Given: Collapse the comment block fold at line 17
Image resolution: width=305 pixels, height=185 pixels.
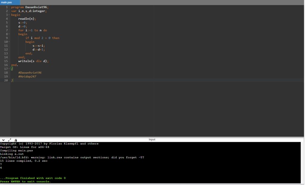Looking at the screenshot, I should coord(9,69).
